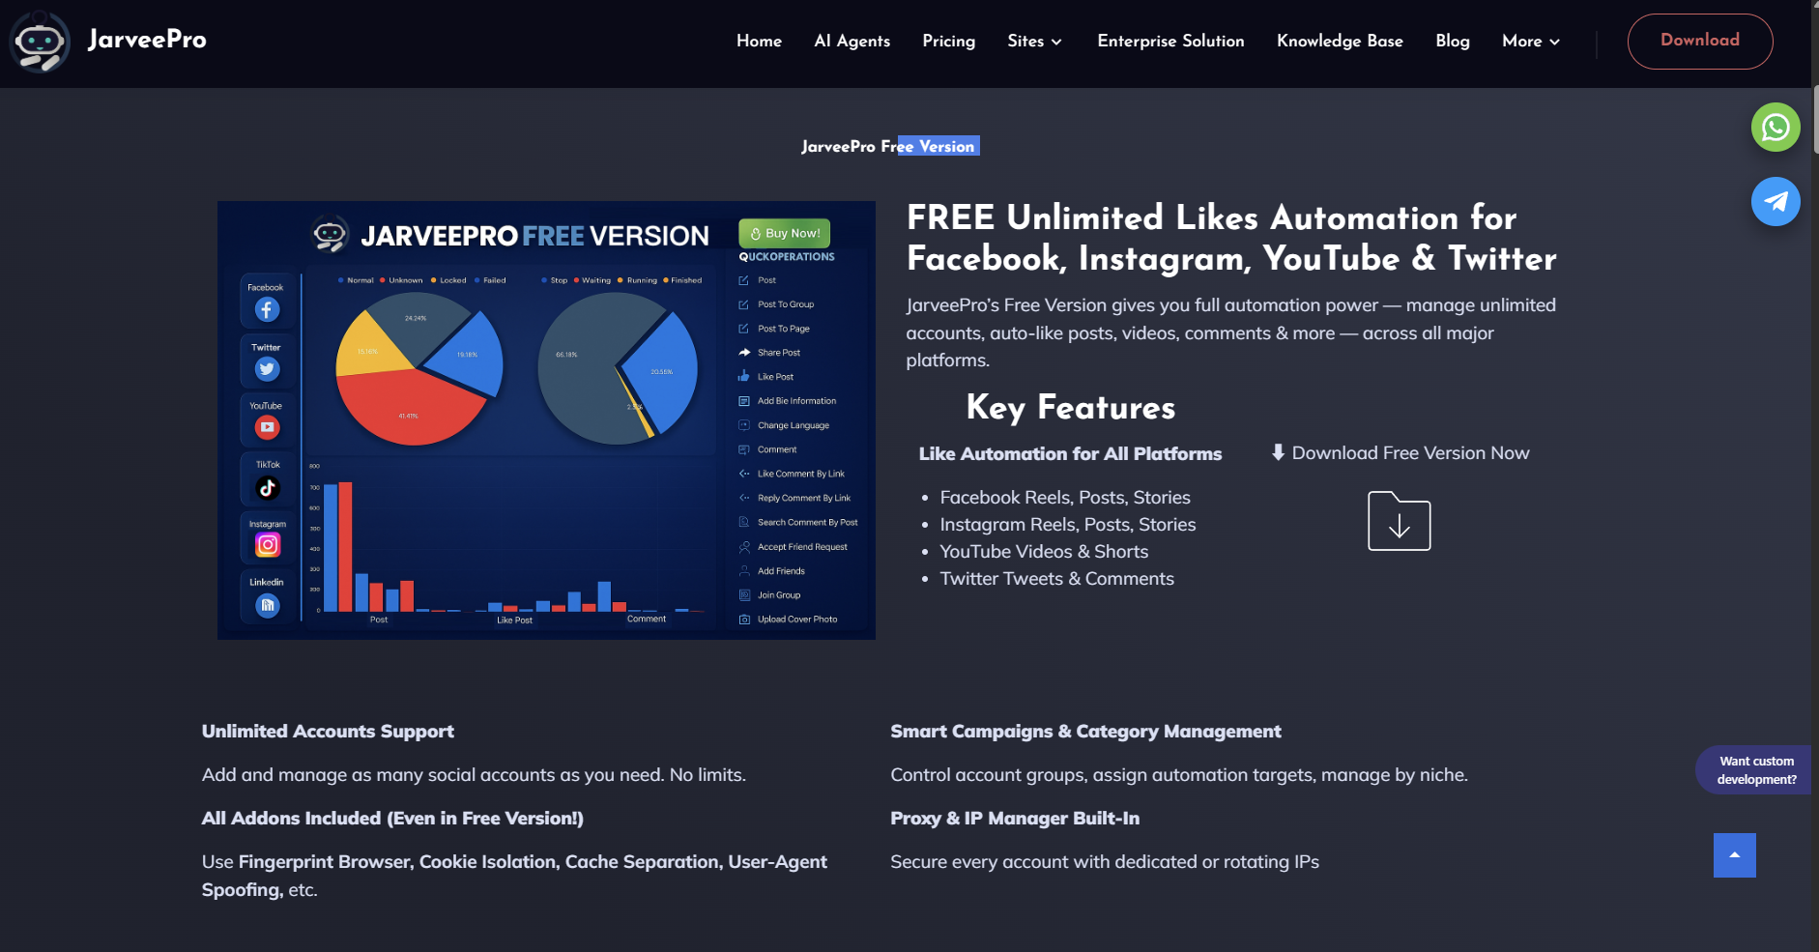Click Instagram Reels, Posts, Stories bullet
This screenshot has width=1819, height=952.
point(1068,524)
